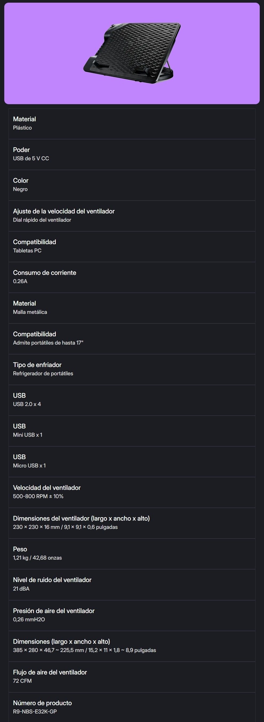Click the Poder specification row
Image resolution: width=264 pixels, height=722 pixels.
[132, 154]
